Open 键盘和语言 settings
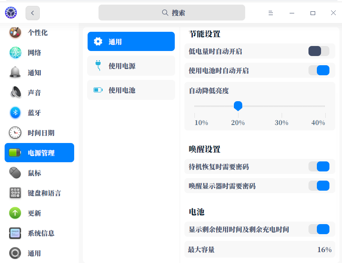This screenshot has width=342, height=263. point(15,193)
